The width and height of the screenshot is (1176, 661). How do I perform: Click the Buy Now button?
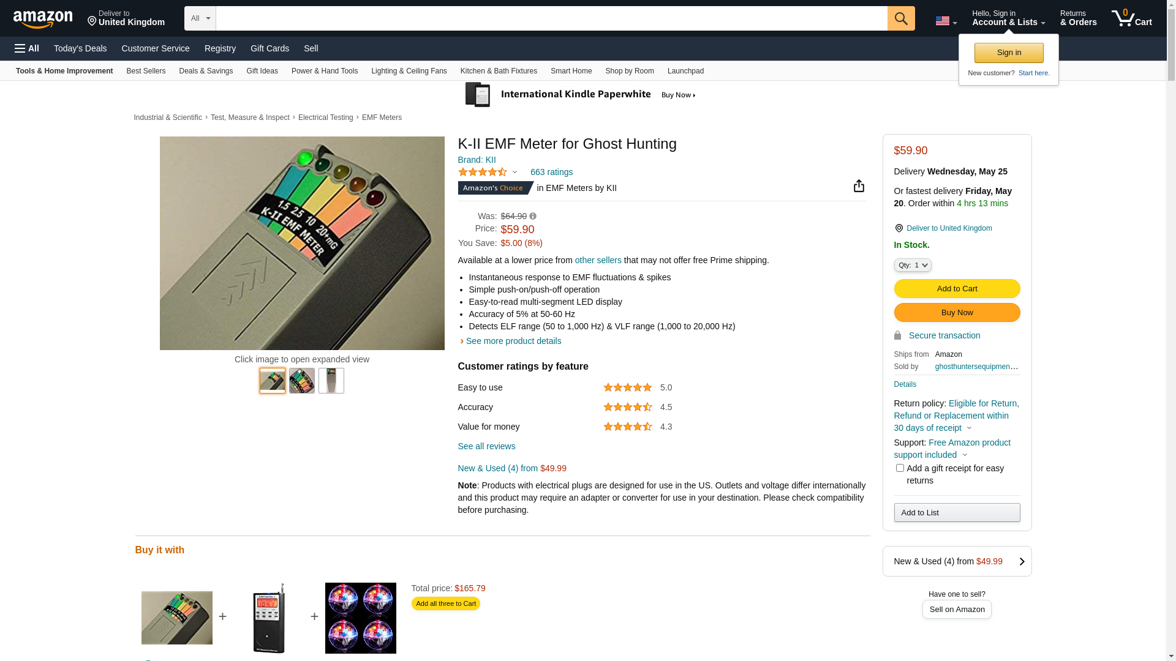957,313
